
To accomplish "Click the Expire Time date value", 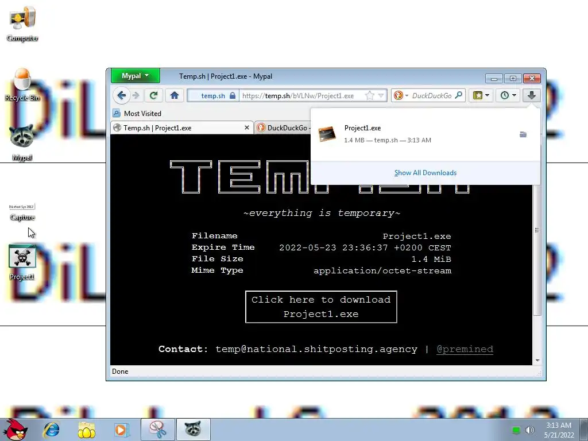I will coord(365,248).
